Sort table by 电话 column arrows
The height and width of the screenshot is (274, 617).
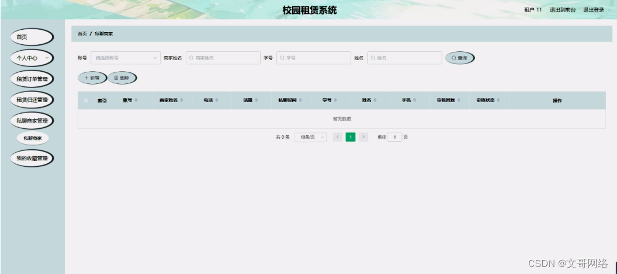(x=216, y=100)
